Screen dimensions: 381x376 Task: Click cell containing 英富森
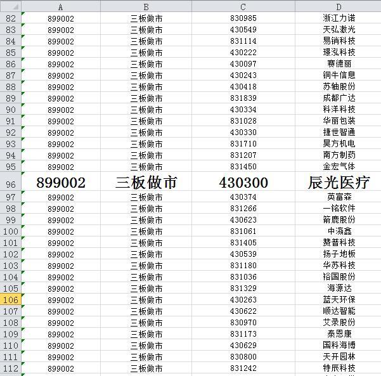pos(339,197)
